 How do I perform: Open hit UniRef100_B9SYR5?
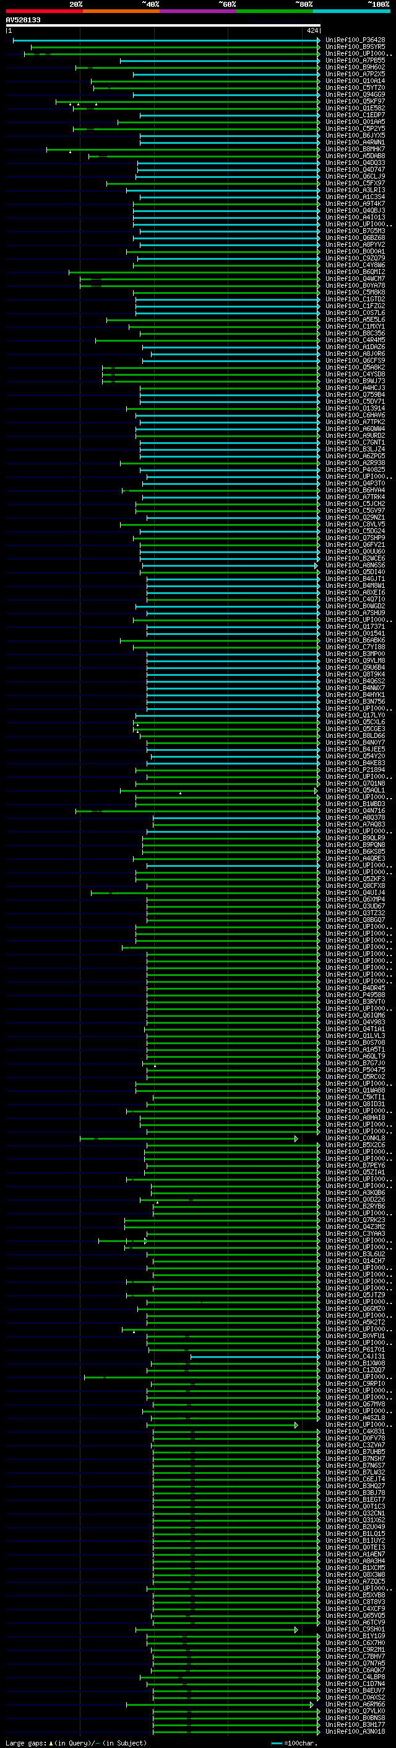click(355, 48)
